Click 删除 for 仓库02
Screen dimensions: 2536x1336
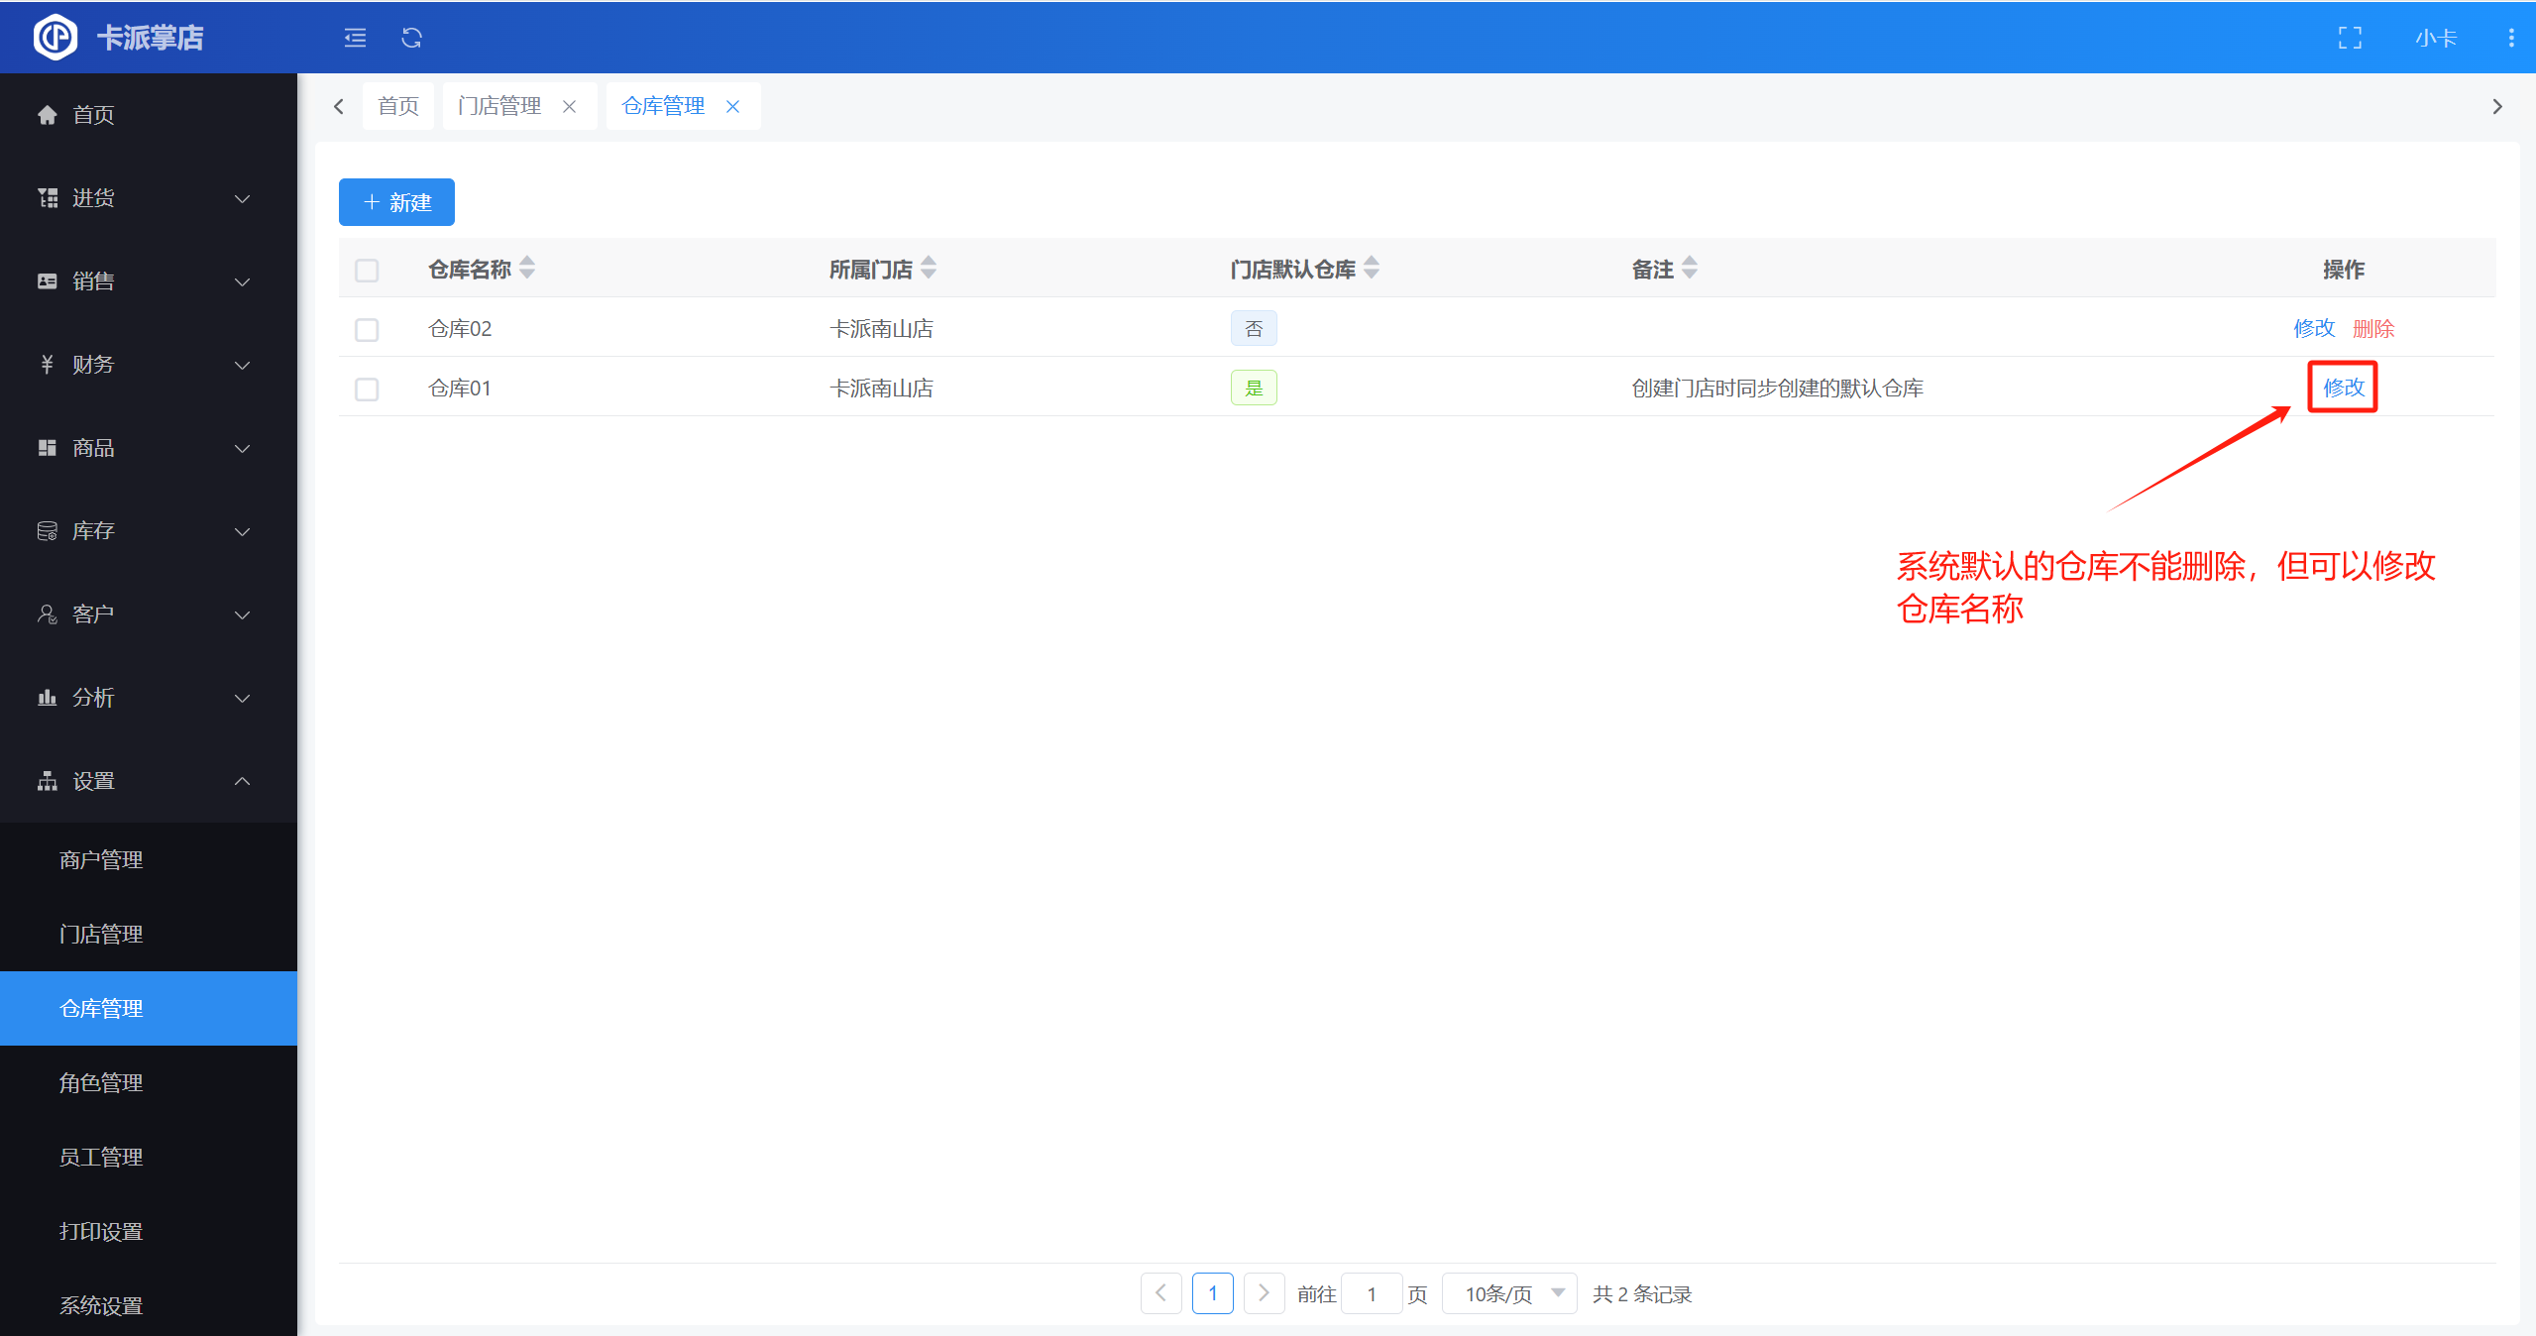2372,329
